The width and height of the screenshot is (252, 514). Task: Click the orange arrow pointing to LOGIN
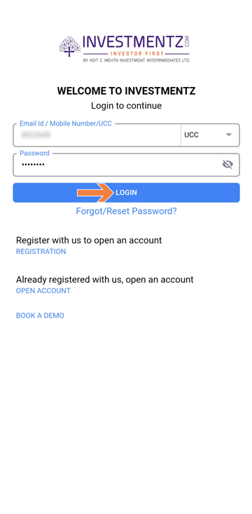tap(95, 193)
